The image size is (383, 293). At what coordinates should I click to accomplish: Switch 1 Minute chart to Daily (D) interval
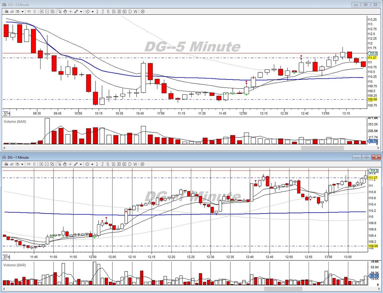(130, 164)
